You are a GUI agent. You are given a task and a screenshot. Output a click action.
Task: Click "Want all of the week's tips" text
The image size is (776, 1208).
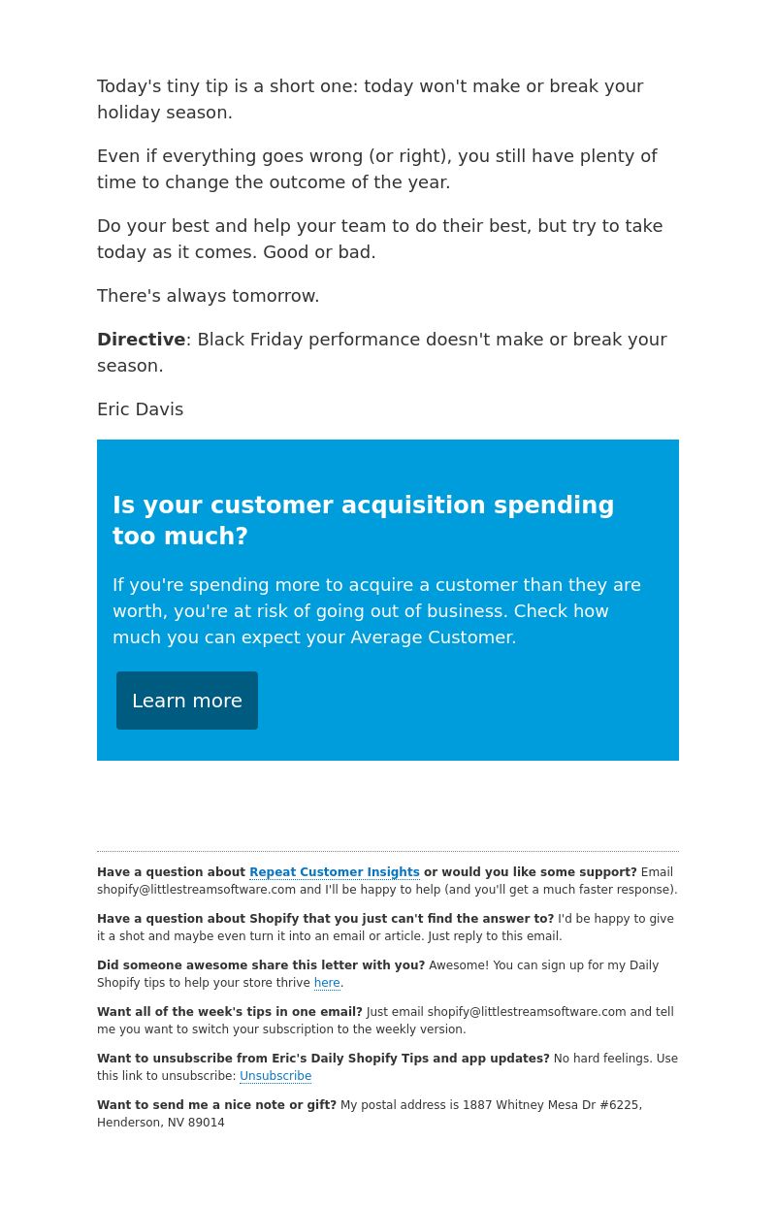230,1012
